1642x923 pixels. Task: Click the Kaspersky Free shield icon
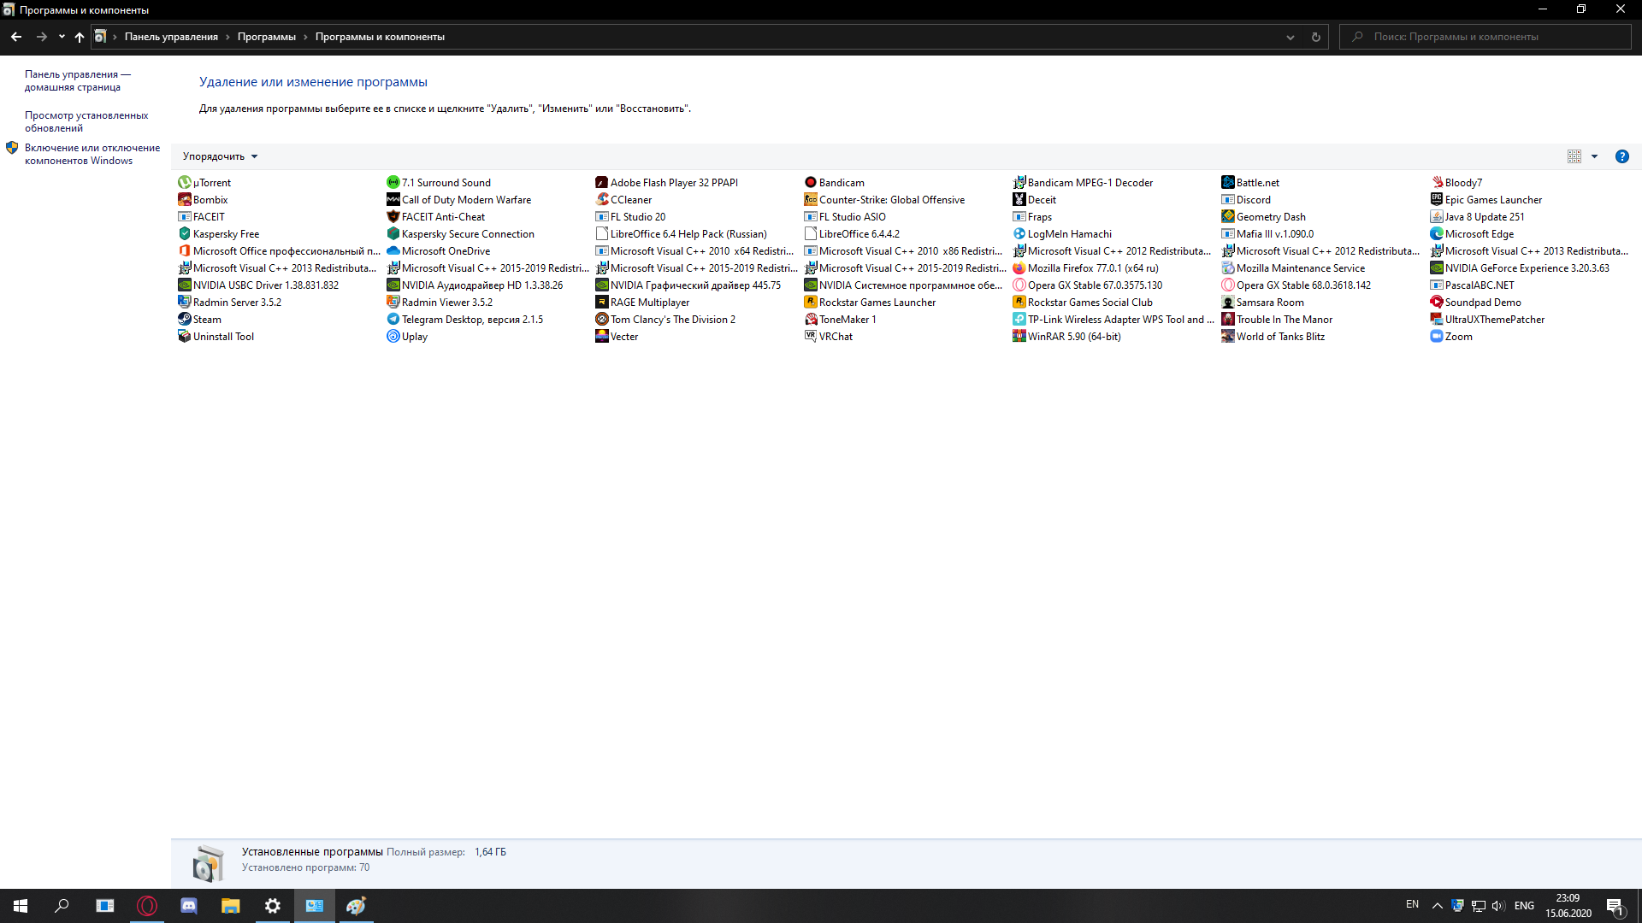(x=184, y=233)
